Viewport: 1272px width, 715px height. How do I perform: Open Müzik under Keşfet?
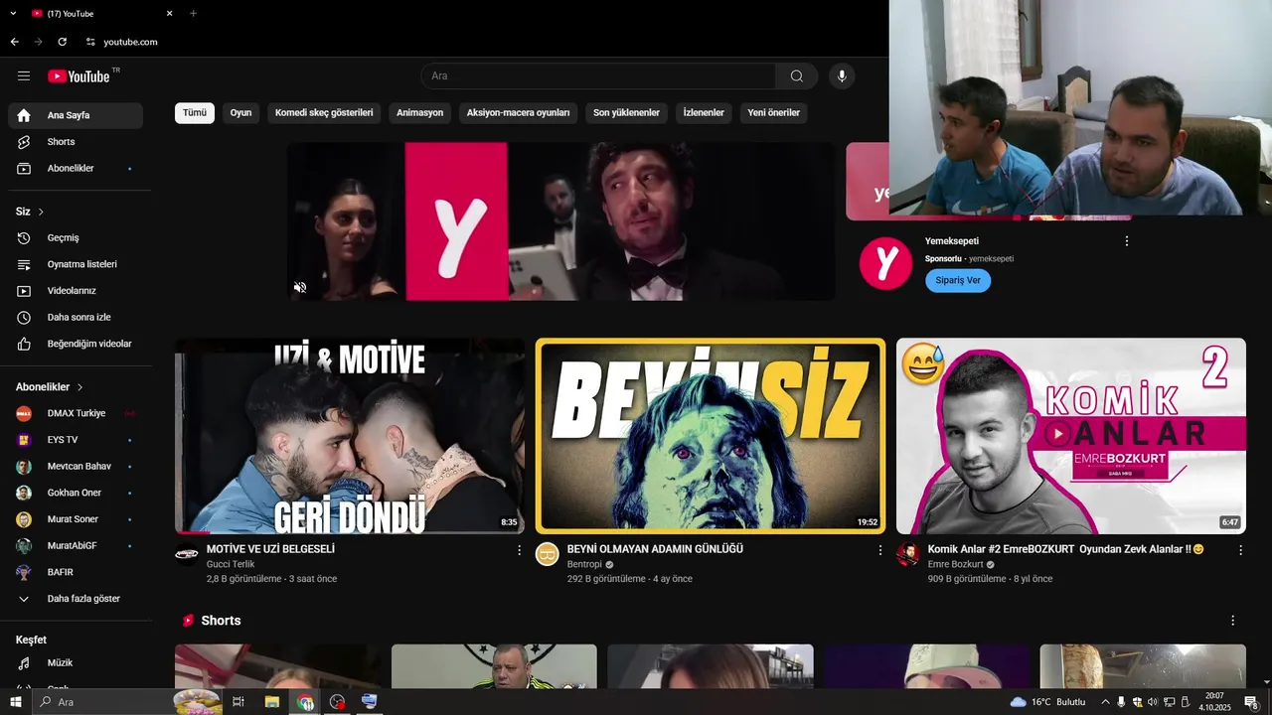(x=76, y=662)
